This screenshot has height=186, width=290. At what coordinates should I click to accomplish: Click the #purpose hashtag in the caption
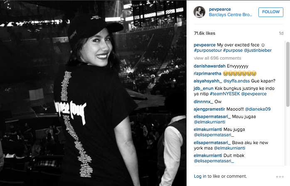[233, 50]
